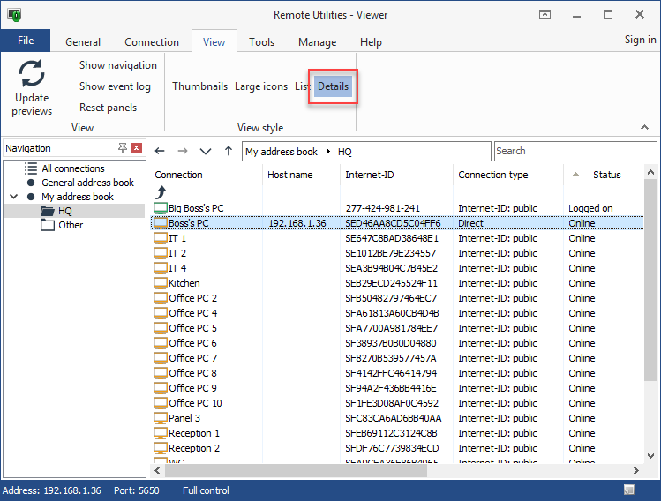Click the Kitchen monitor icon
The height and width of the screenshot is (501, 661).
click(161, 283)
